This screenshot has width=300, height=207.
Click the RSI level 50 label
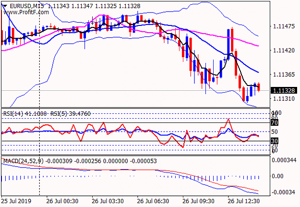point(275,132)
